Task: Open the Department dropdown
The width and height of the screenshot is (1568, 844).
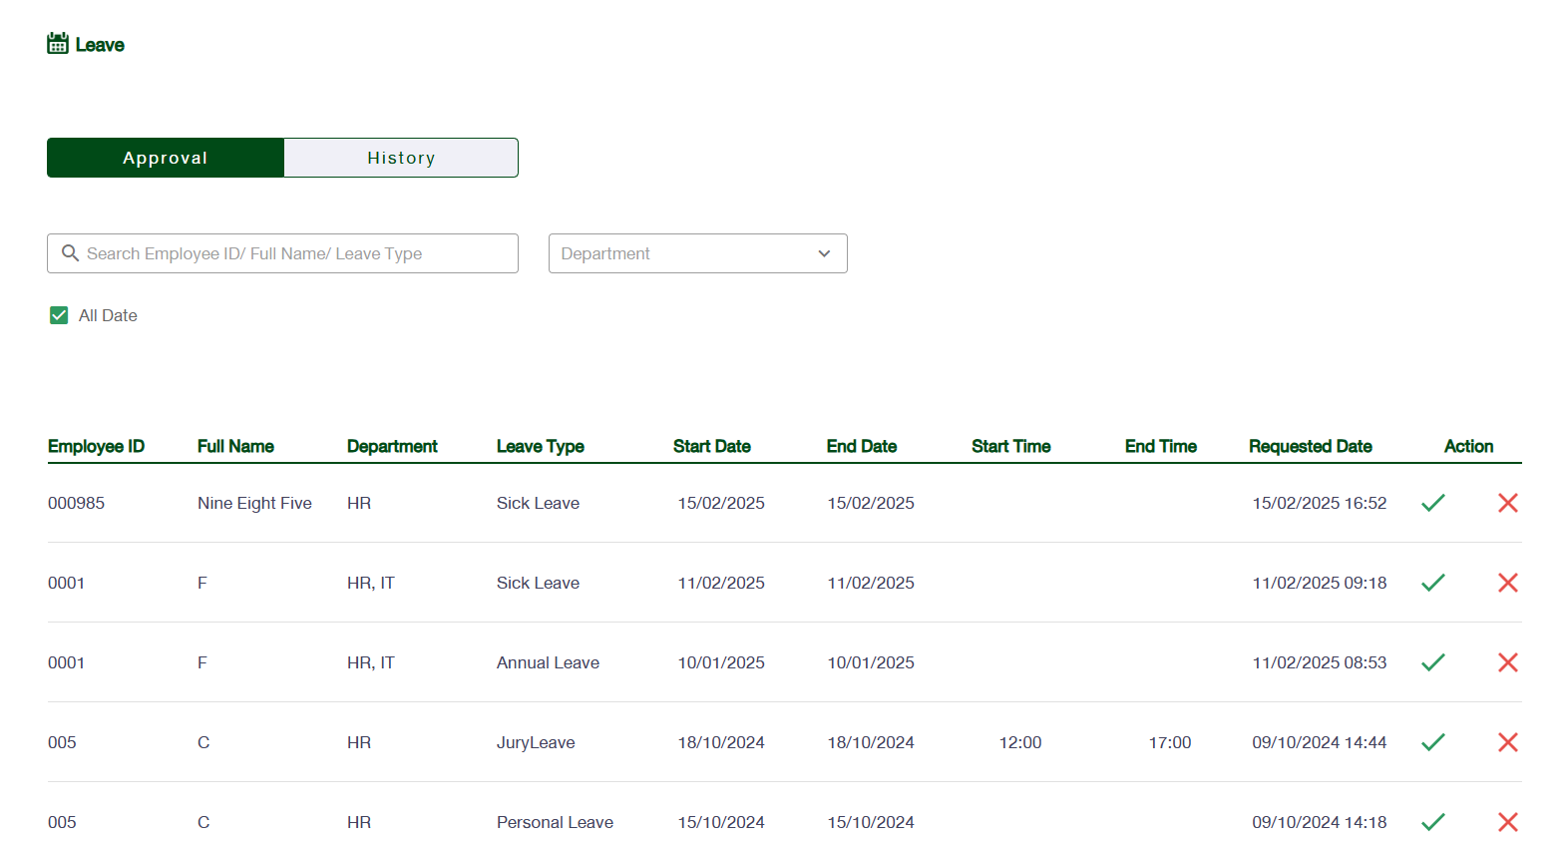Action: (x=688, y=253)
